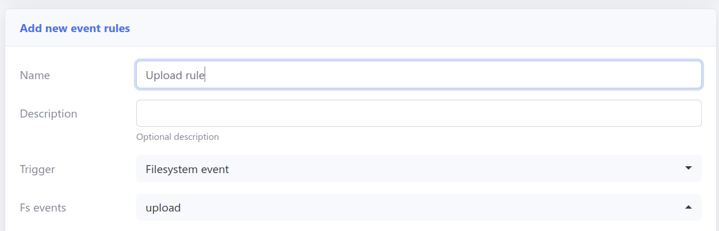Viewport: 719px width, 231px height.
Task: Click the "Fs events" field label
Action: [43, 207]
